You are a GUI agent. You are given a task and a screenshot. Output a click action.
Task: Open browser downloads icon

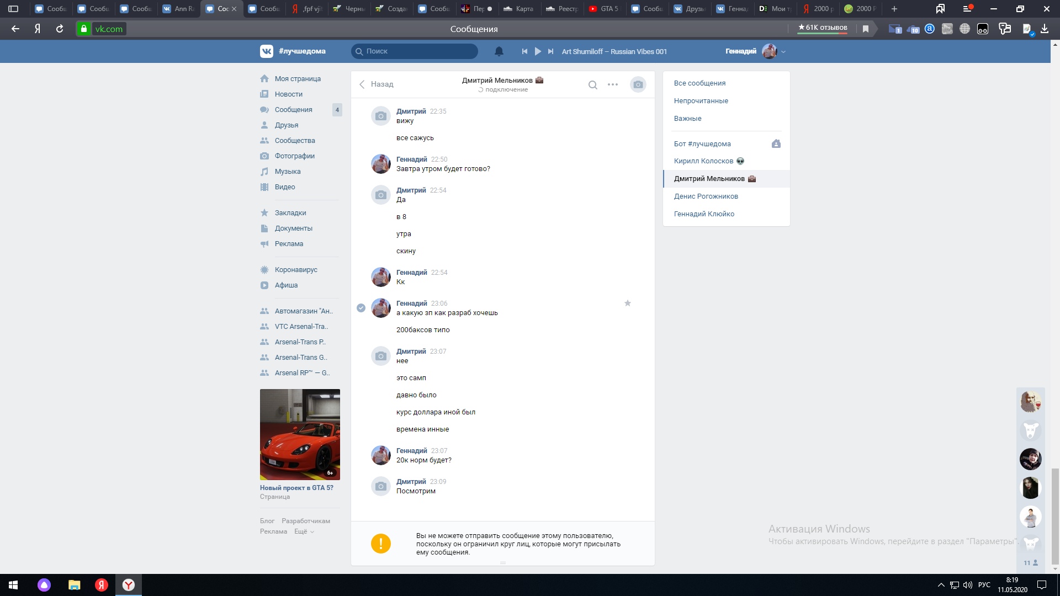[x=1045, y=29]
